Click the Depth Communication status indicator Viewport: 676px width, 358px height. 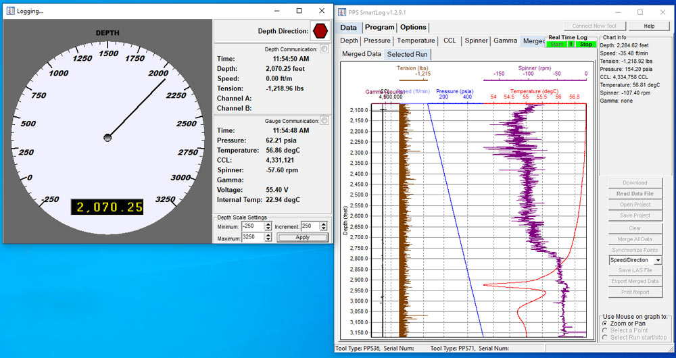click(x=324, y=49)
